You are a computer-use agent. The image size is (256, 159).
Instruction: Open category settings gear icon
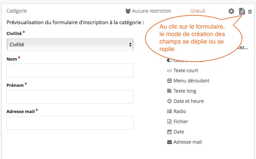pos(231,11)
